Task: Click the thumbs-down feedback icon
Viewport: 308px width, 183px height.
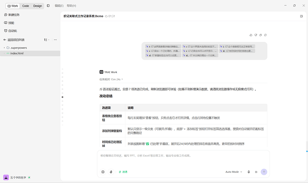Action: (256, 35)
